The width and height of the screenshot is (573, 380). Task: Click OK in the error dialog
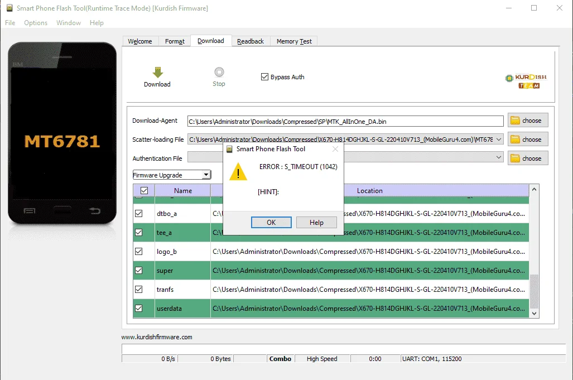click(x=271, y=222)
